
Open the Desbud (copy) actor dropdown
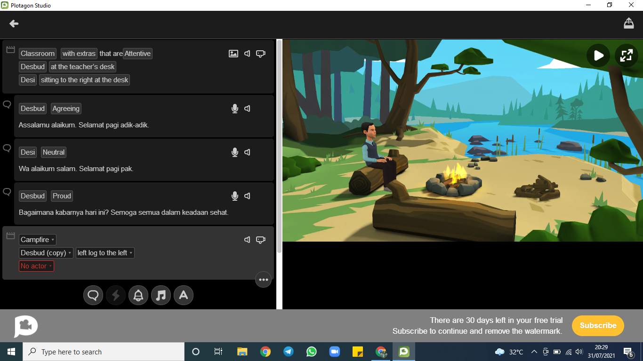[46, 253]
